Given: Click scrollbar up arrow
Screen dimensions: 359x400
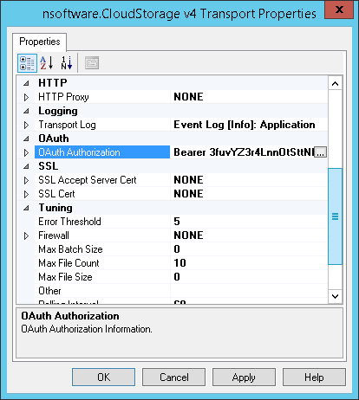Looking at the screenshot, I should [335, 84].
